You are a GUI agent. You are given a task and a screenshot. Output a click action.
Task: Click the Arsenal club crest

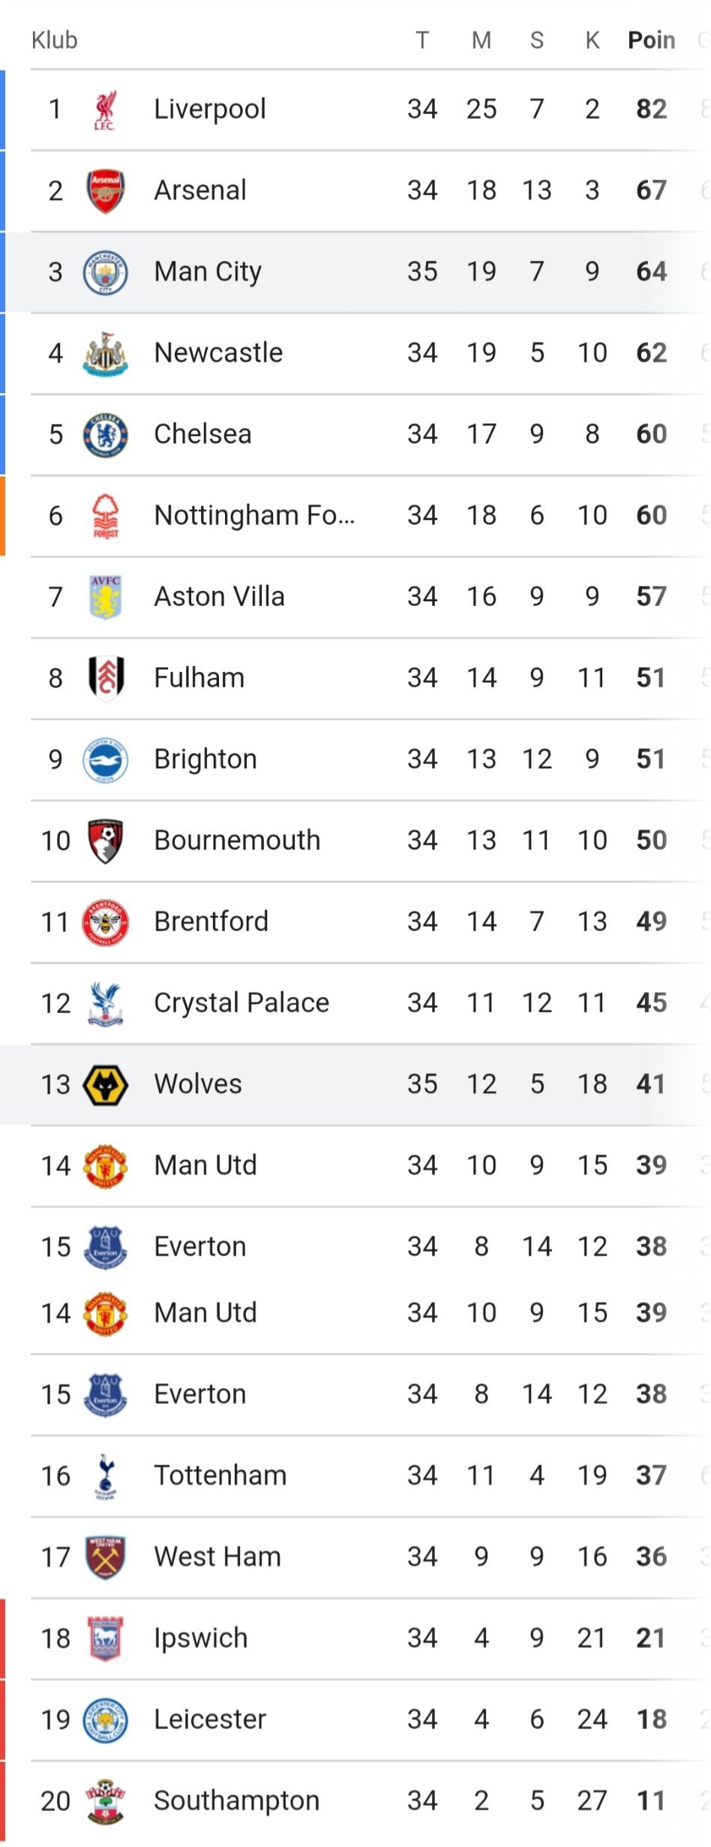pyautogui.click(x=105, y=191)
